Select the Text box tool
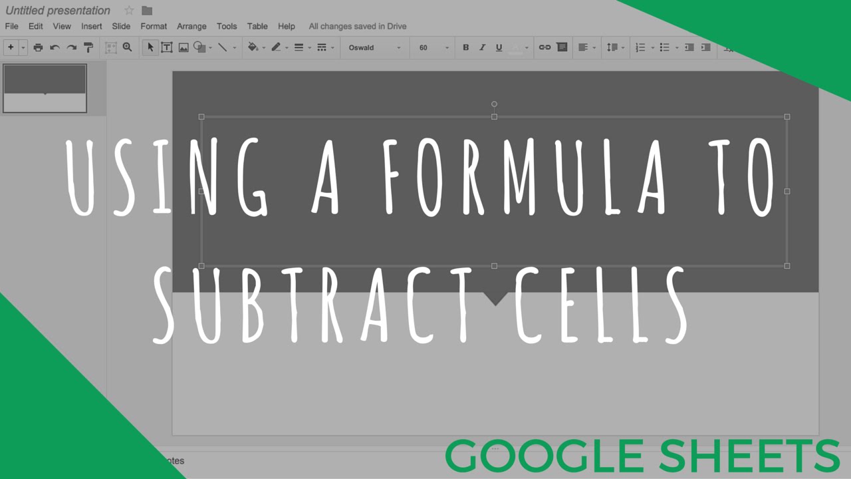This screenshot has height=479, width=851. tap(167, 47)
